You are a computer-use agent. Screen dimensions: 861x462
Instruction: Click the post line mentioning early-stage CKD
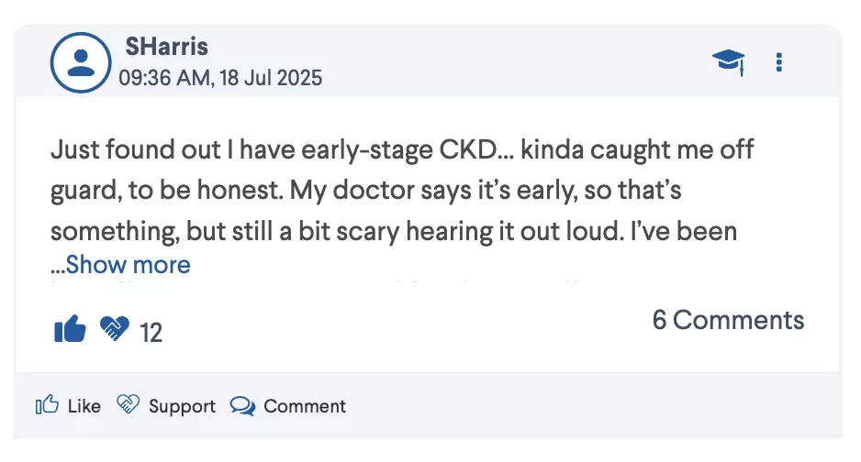coord(401,149)
